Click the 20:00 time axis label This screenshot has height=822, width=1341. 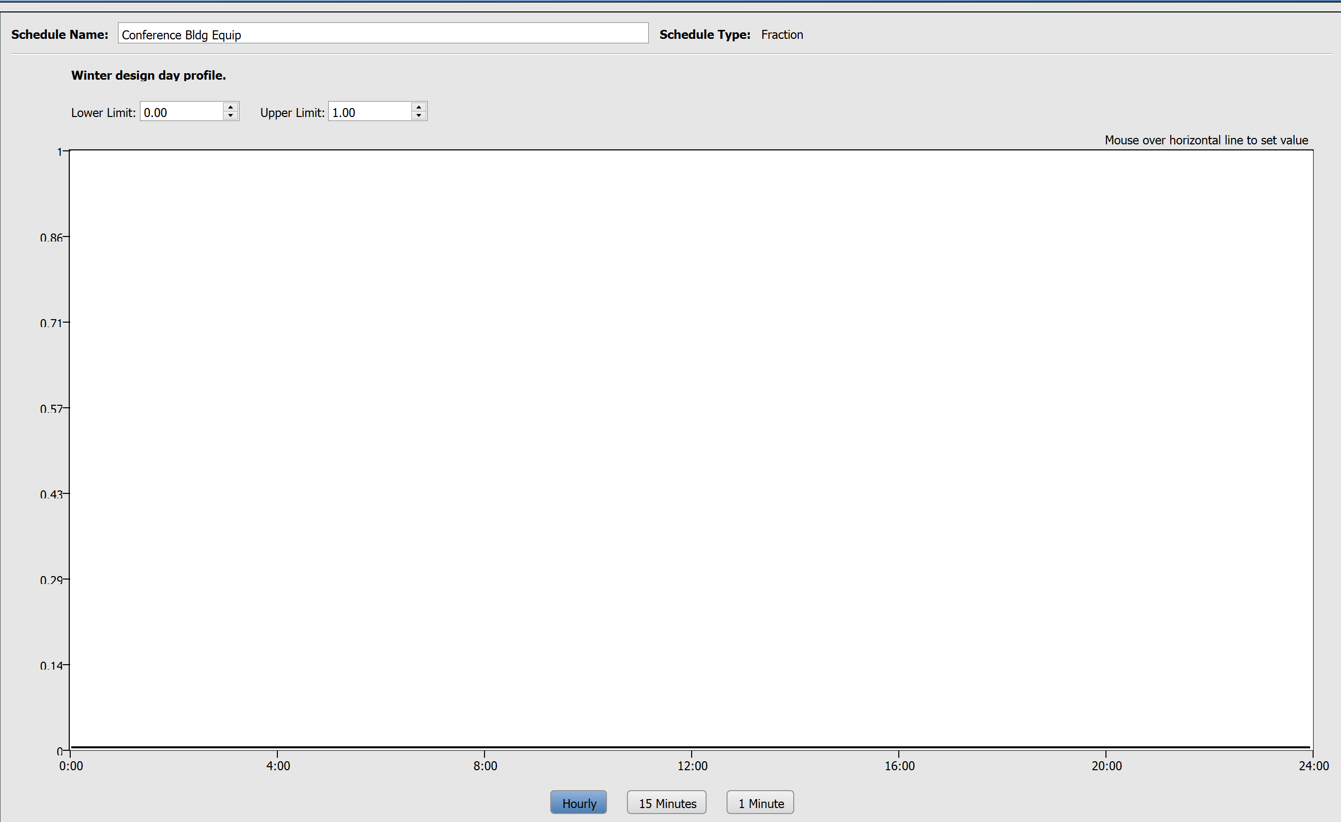[x=1106, y=766]
